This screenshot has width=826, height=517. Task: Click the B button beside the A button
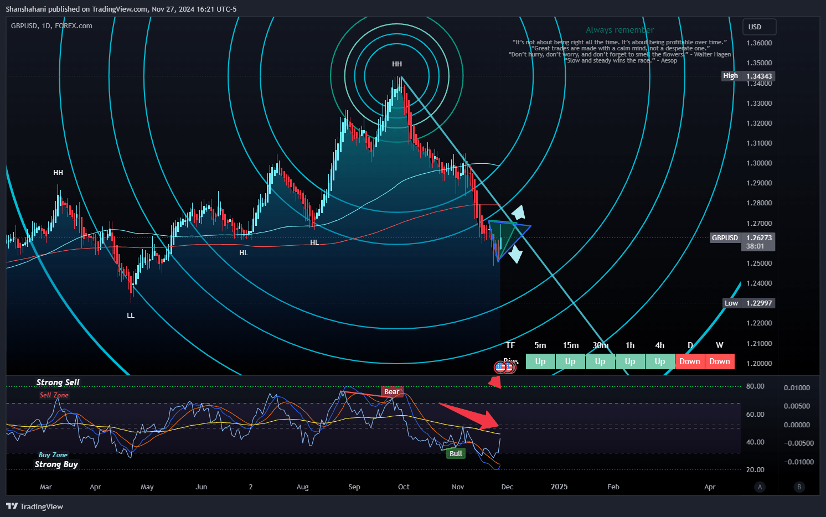tap(799, 487)
